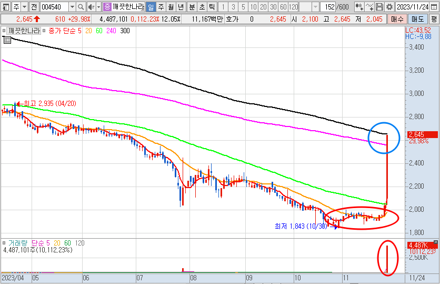This screenshot has width=440, height=284.
Task: Switch to 틱 tick chart period
Action: (212, 7)
